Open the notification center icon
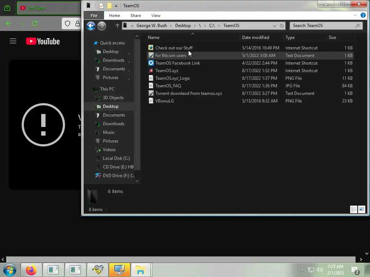 coord(355,271)
